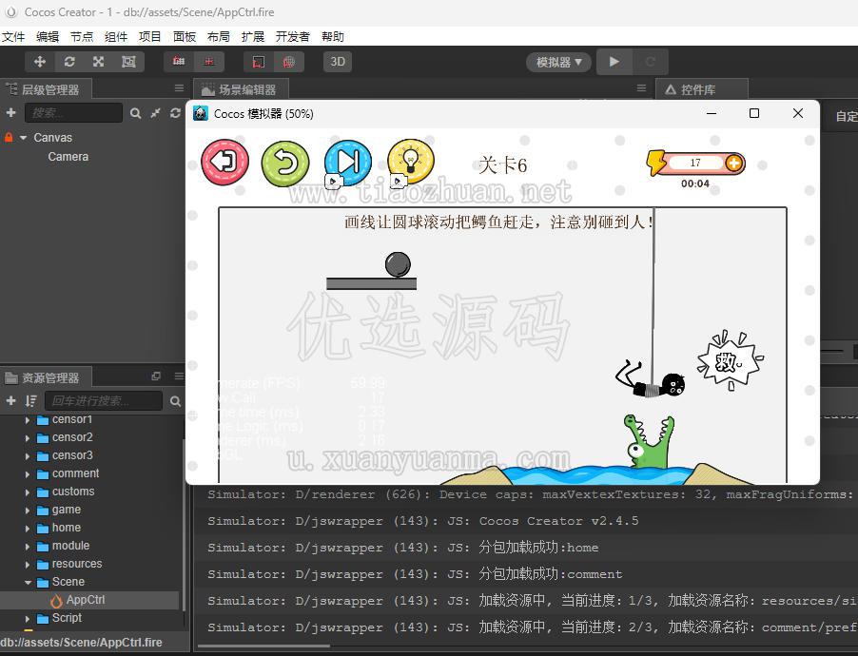This screenshot has width=858, height=656.
Task: Open the hierarchy panel hamburger menu
Action: [x=179, y=88]
